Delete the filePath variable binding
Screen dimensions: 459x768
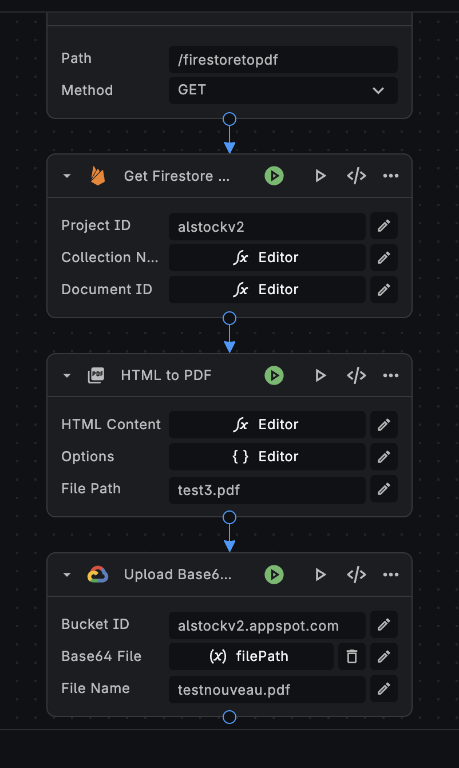click(351, 656)
